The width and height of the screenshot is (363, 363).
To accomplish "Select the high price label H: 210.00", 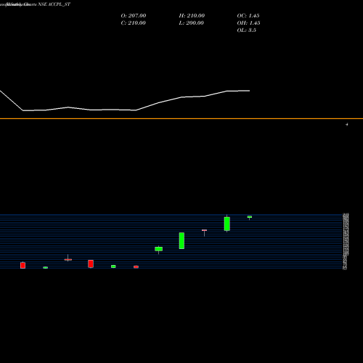I will point(192,15).
